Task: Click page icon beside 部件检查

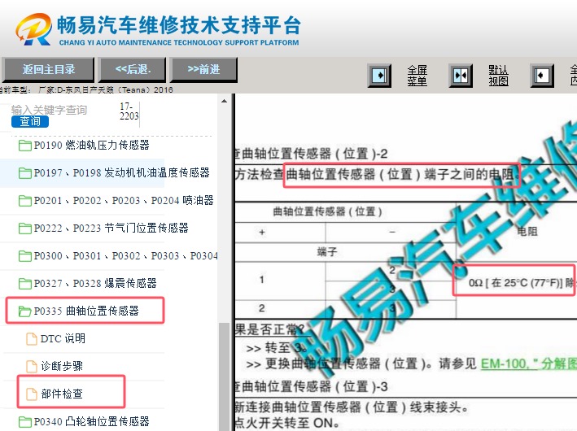Action: point(32,394)
